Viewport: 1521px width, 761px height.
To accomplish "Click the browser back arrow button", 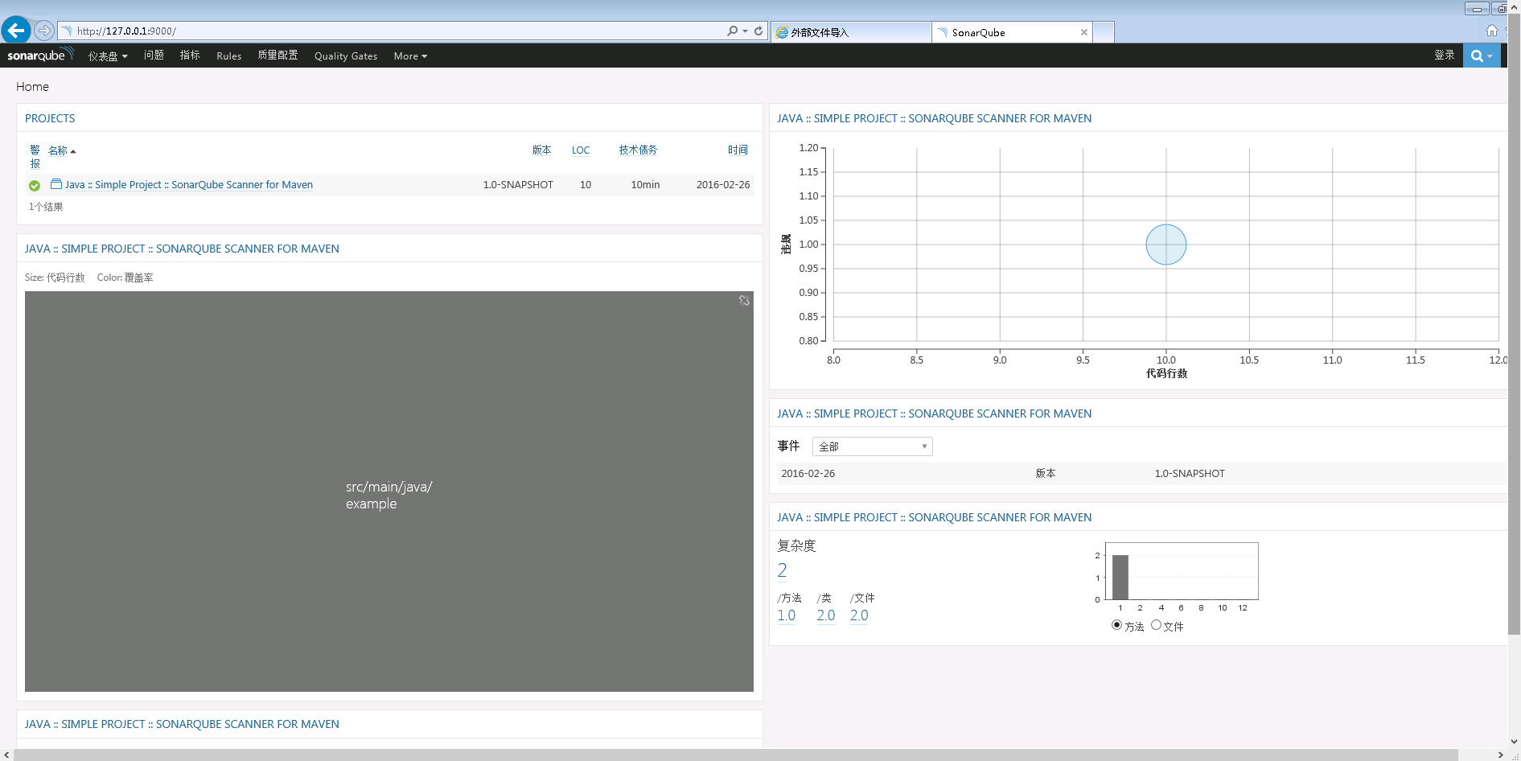I will (16, 31).
